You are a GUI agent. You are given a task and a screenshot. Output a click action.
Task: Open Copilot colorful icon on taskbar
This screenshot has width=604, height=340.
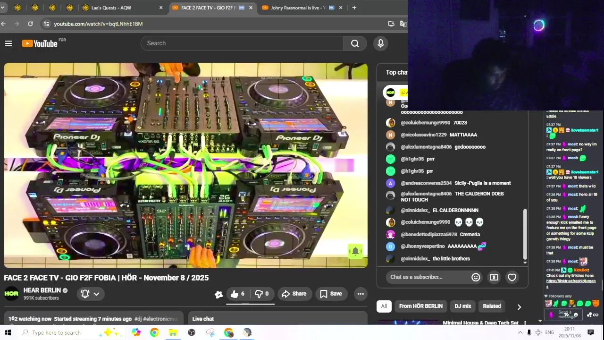pos(136,332)
